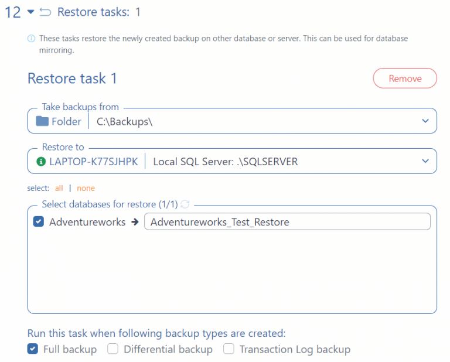Click the green status icon beside LAPTOP-K77SJHPK
This screenshot has height=362, width=450.
tap(40, 162)
